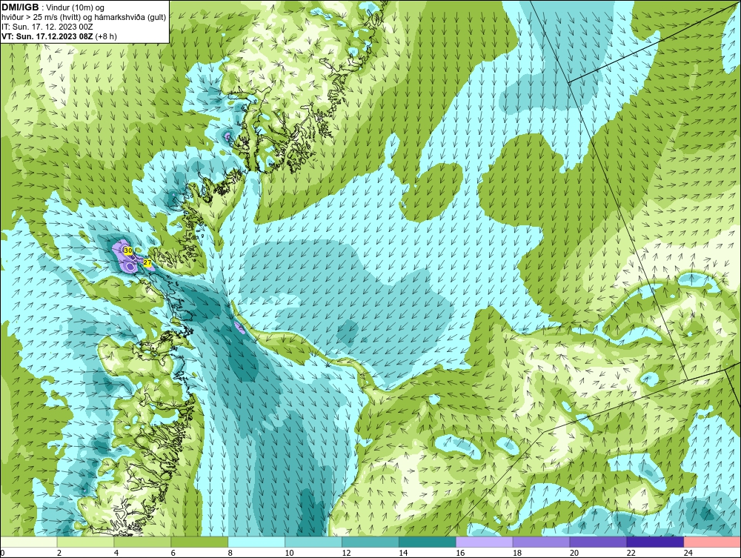This screenshot has height=558, width=741.
Task: Click the scale label '12'
Action: [x=346, y=553]
